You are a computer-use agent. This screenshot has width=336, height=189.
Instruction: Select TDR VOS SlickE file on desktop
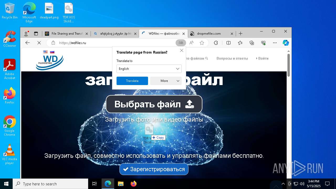[x=69, y=12]
